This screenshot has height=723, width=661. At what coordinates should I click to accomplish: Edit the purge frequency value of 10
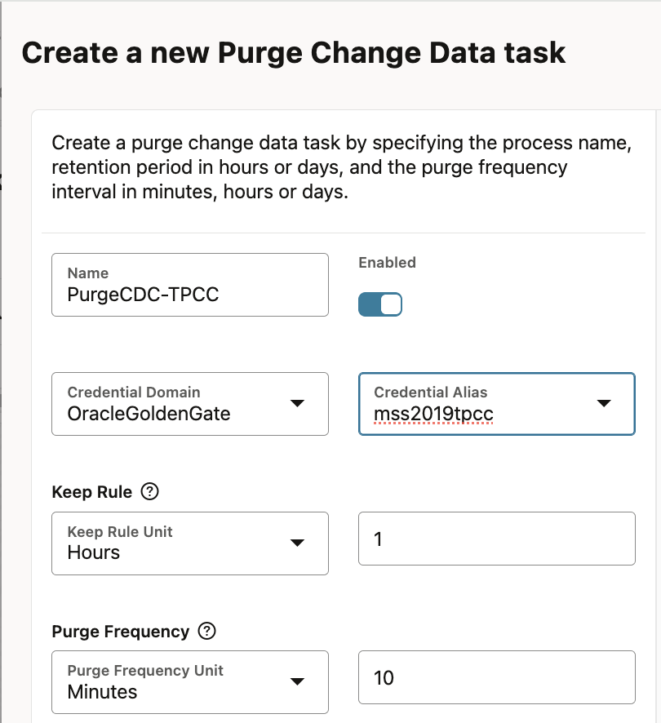[497, 677]
